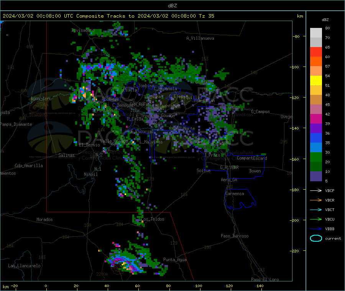Screen dimensions: 345x291
Task: Pick the light blue 30-35 dBZ swatch
Action: pos(316,148)
